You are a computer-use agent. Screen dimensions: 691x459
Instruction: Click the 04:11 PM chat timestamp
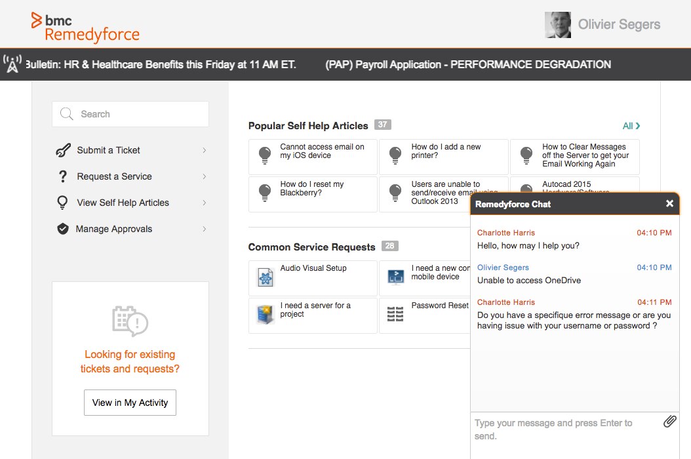(654, 302)
